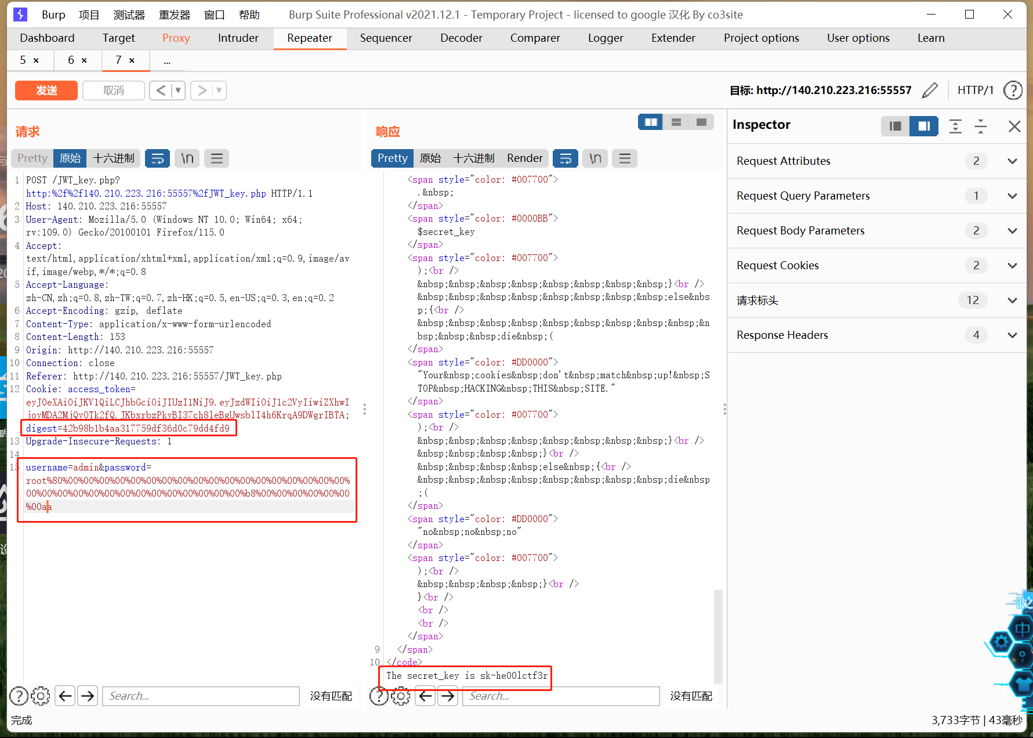Open the Burp menu
The height and width of the screenshot is (738, 1033).
click(x=53, y=15)
